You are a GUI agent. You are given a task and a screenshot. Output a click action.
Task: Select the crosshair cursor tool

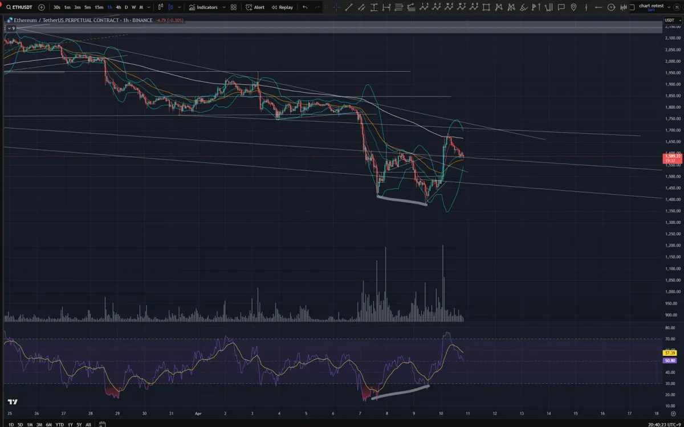tap(336, 7)
